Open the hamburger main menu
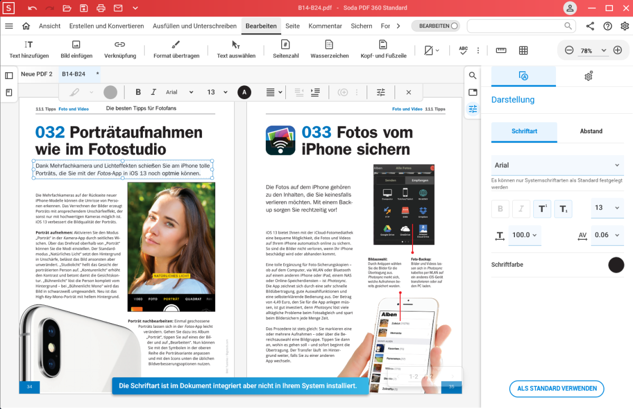The image size is (633, 409). (x=9, y=26)
